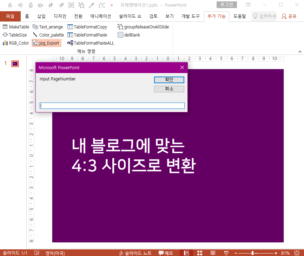Run groupReleaseOnAllSlide command
This screenshot has height=256, width=304.
(143, 27)
